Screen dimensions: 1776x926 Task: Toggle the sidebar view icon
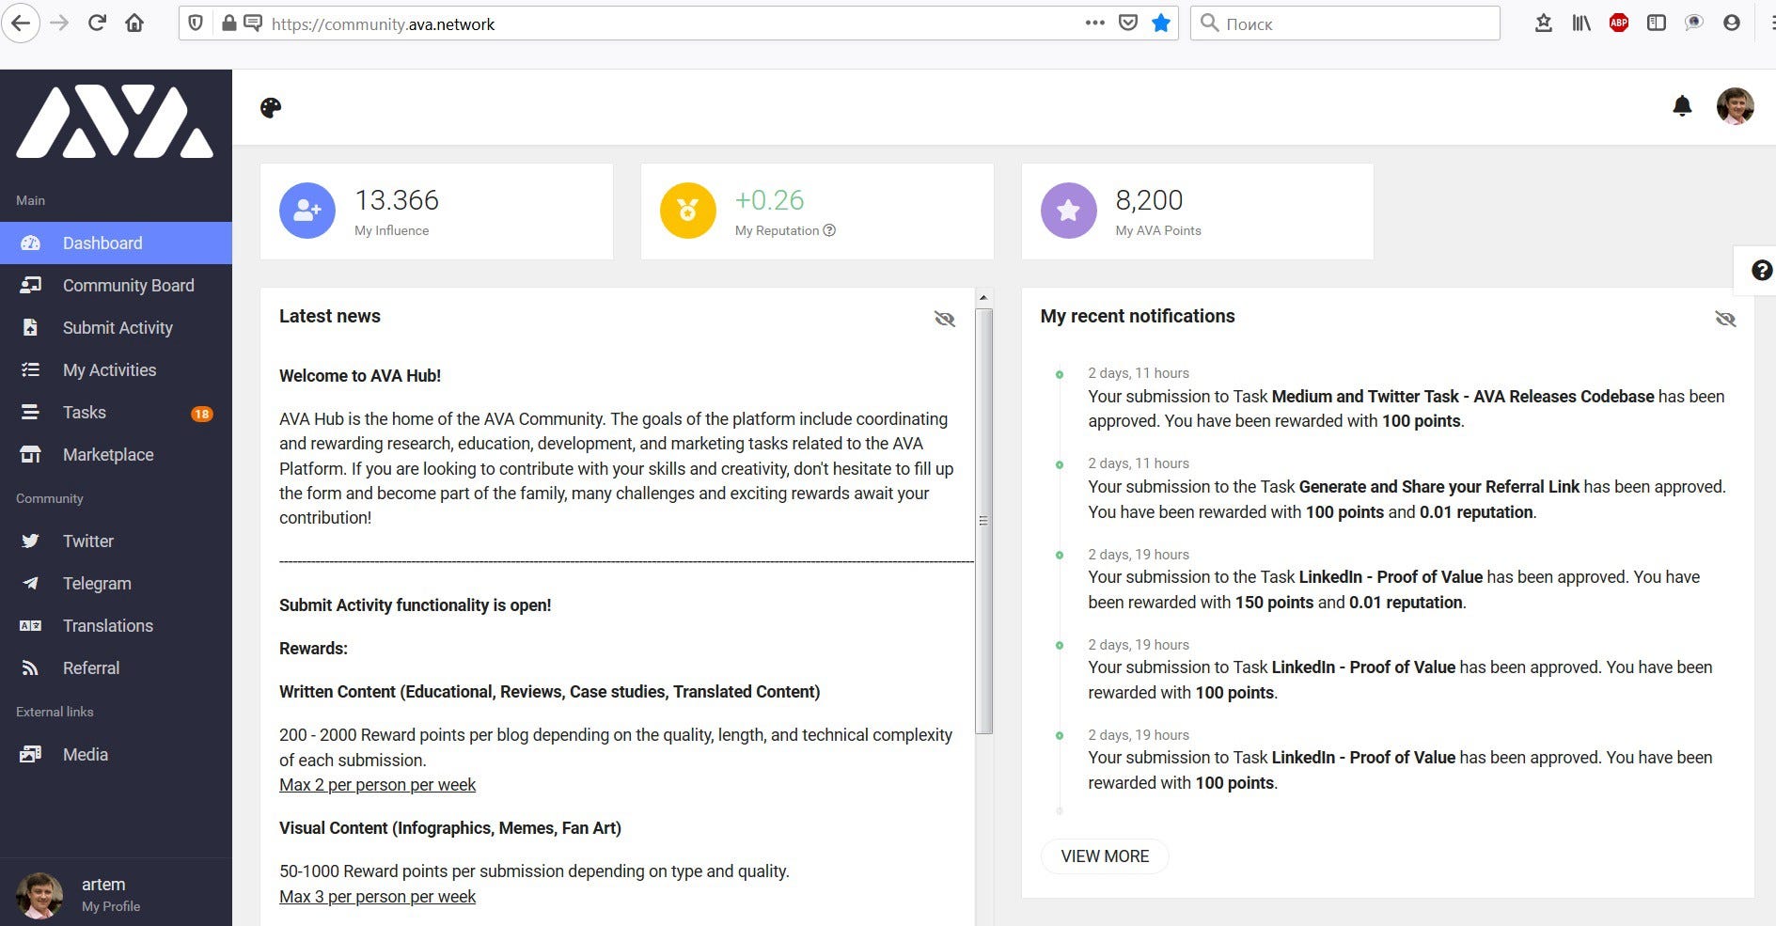coord(1657,24)
